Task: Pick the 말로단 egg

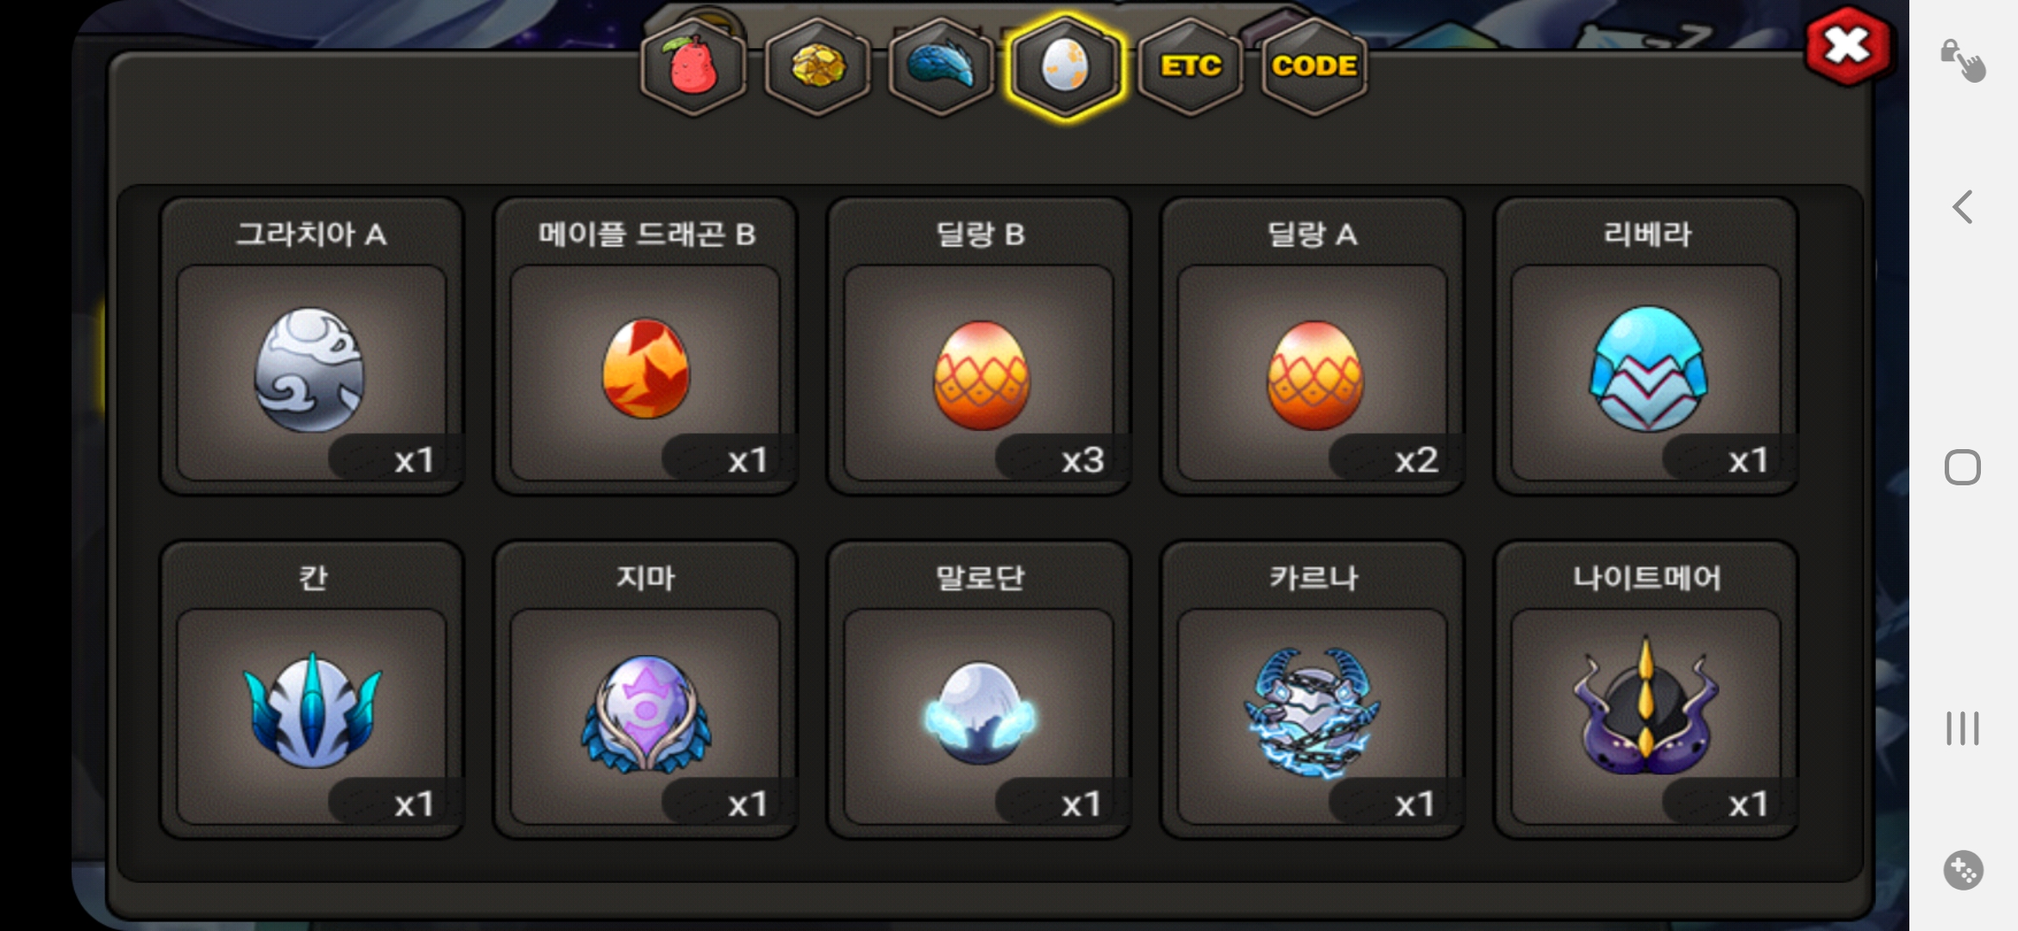Action: (x=979, y=690)
